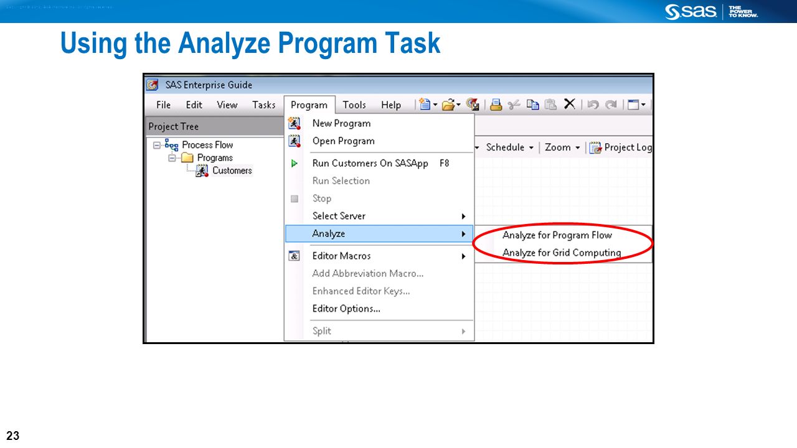Click the Copy toolbar icon
Viewport: 797px width, 448px height.
tap(532, 105)
